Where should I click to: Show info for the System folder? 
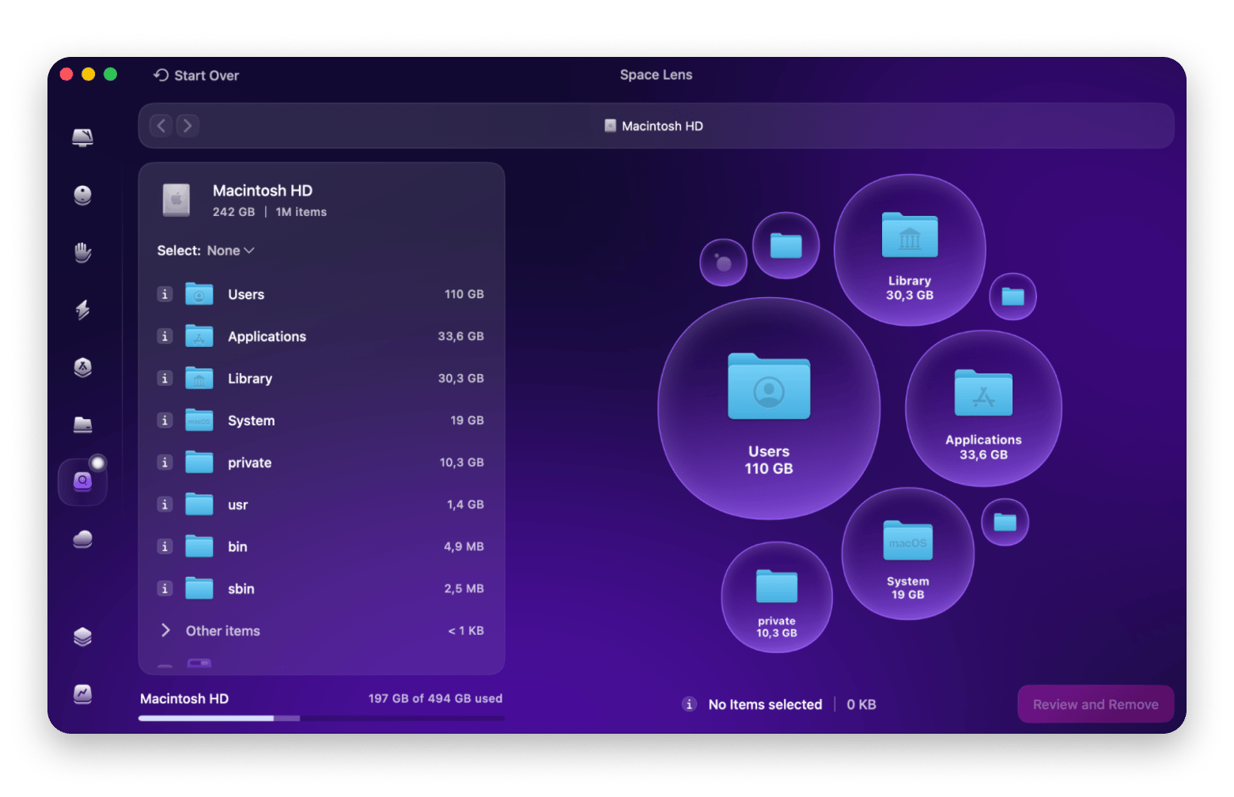pos(165,420)
